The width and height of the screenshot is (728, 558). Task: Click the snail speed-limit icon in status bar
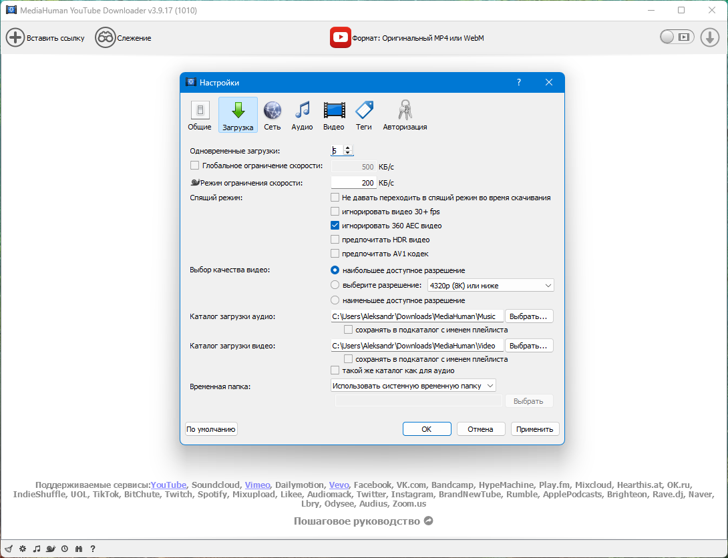[51, 549]
